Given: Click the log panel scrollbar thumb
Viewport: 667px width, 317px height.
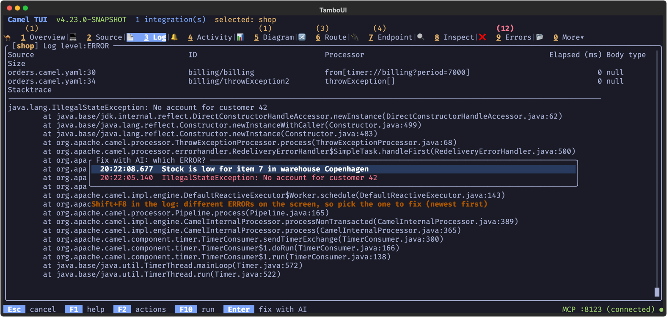Looking at the screenshot, I should tap(657, 292).
